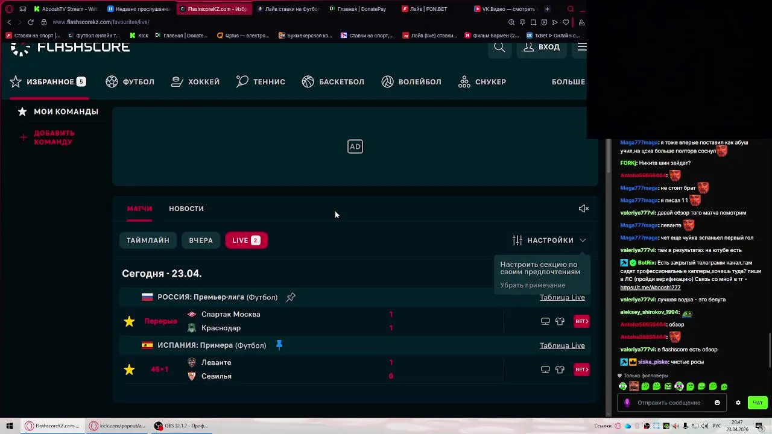Click the jersey icon for Леванте match

pyautogui.click(x=560, y=370)
